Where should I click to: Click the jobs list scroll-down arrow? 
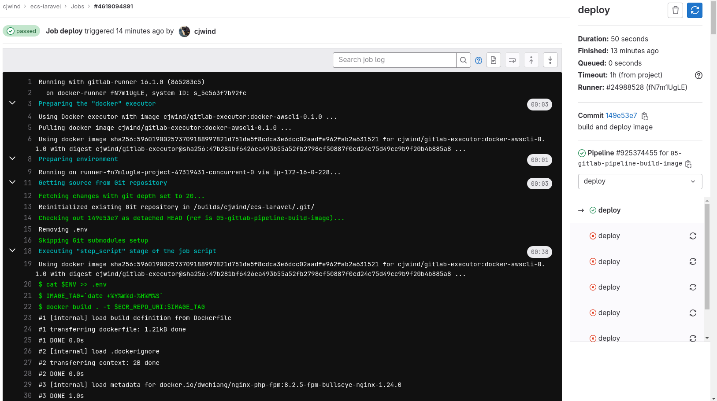[707, 338]
